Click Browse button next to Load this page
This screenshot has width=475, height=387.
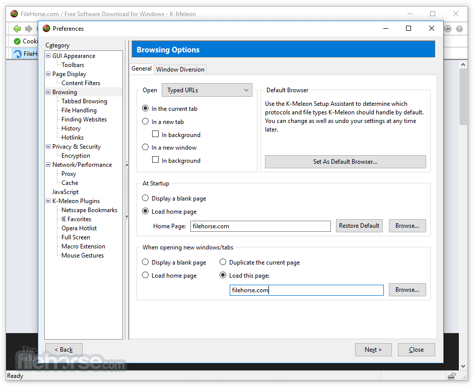tap(408, 290)
